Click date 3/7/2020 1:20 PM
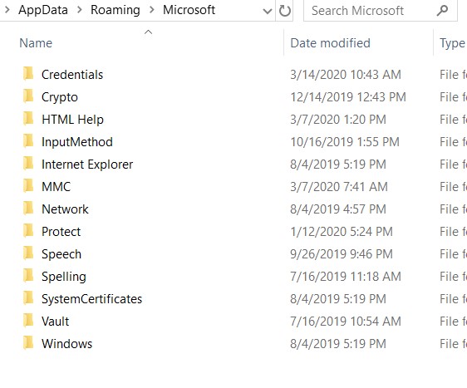The height and width of the screenshot is (388, 467). [x=338, y=120]
